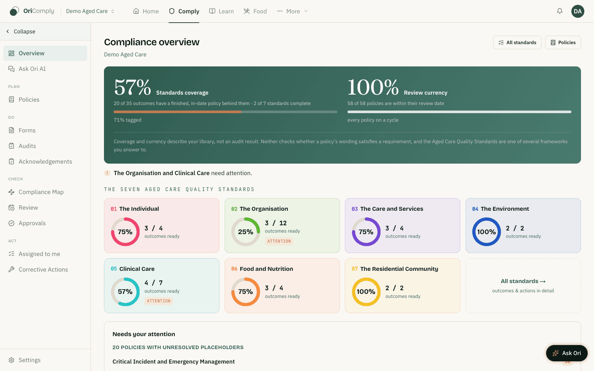The width and height of the screenshot is (594, 371).
Task: Click '20 policies with unresolved placeholders' heading
Action: pos(178,348)
